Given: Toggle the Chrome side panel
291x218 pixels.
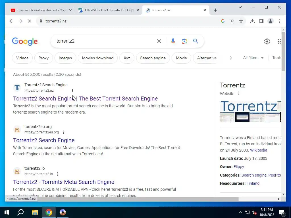Looking at the screenshot, I should point(261,21).
